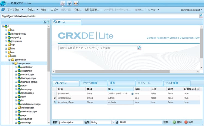204x126 pixels.
Task: Open the 種類 type dropdown arrow
Action: click(x=113, y=122)
